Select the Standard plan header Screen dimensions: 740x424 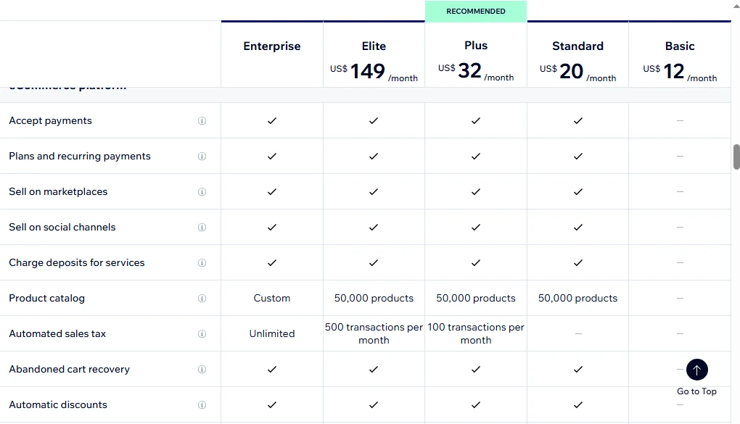[x=577, y=46]
